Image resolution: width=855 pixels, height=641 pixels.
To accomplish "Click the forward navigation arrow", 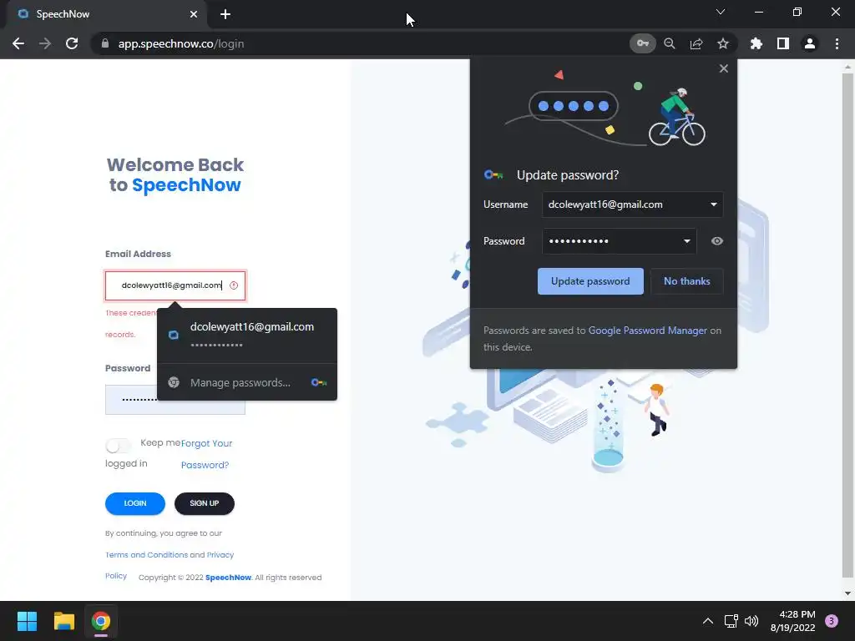I will point(45,43).
